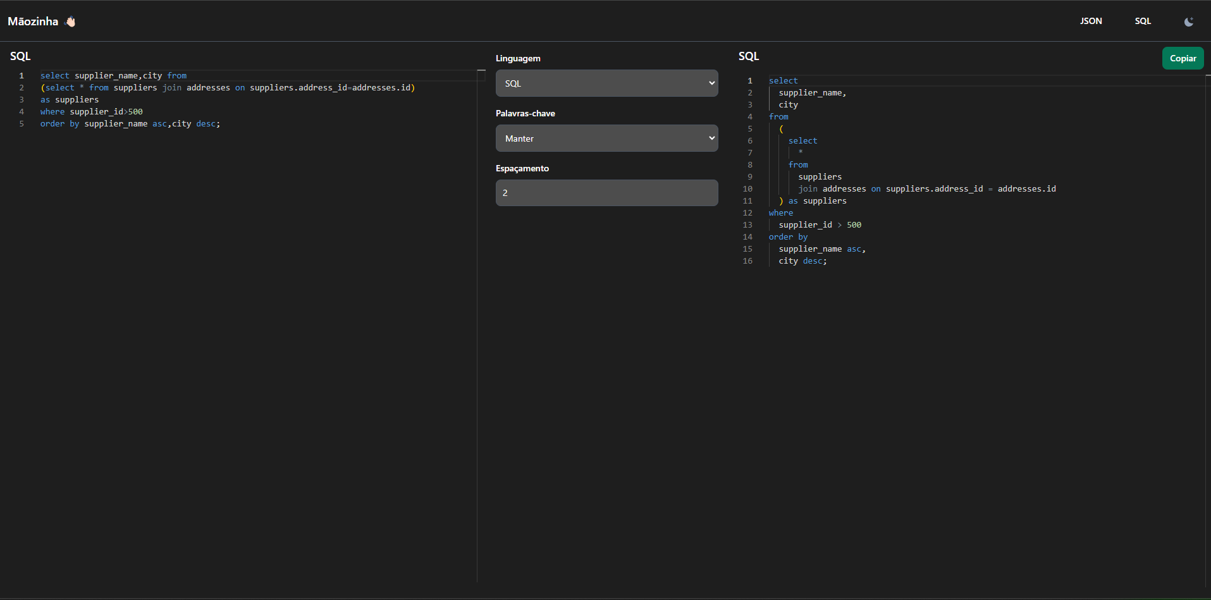
Task: Click the output 'where' keyword line
Action: [780, 213]
